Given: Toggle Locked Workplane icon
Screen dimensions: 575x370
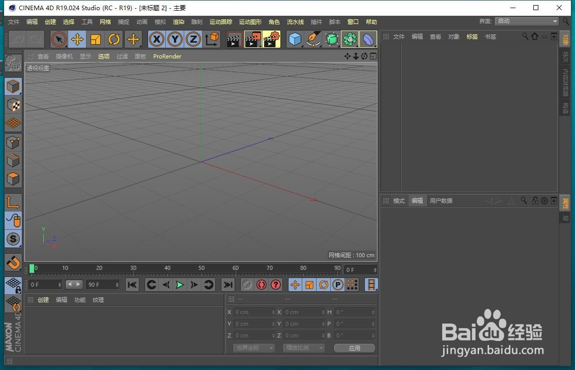Looking at the screenshot, I should click(13, 285).
